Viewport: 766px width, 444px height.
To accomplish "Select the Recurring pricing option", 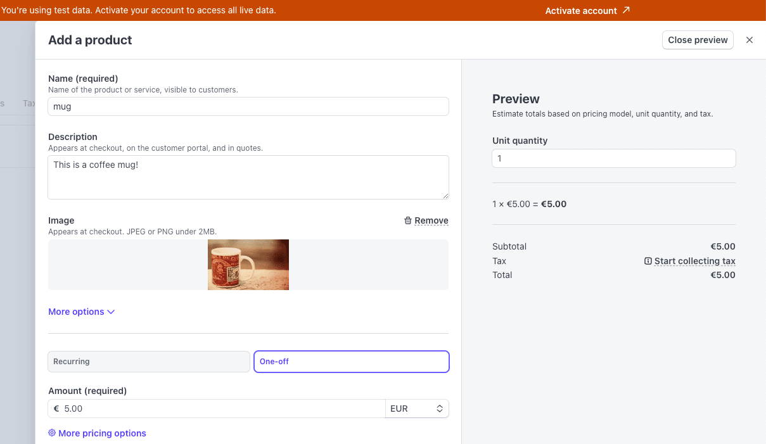I will (x=149, y=362).
